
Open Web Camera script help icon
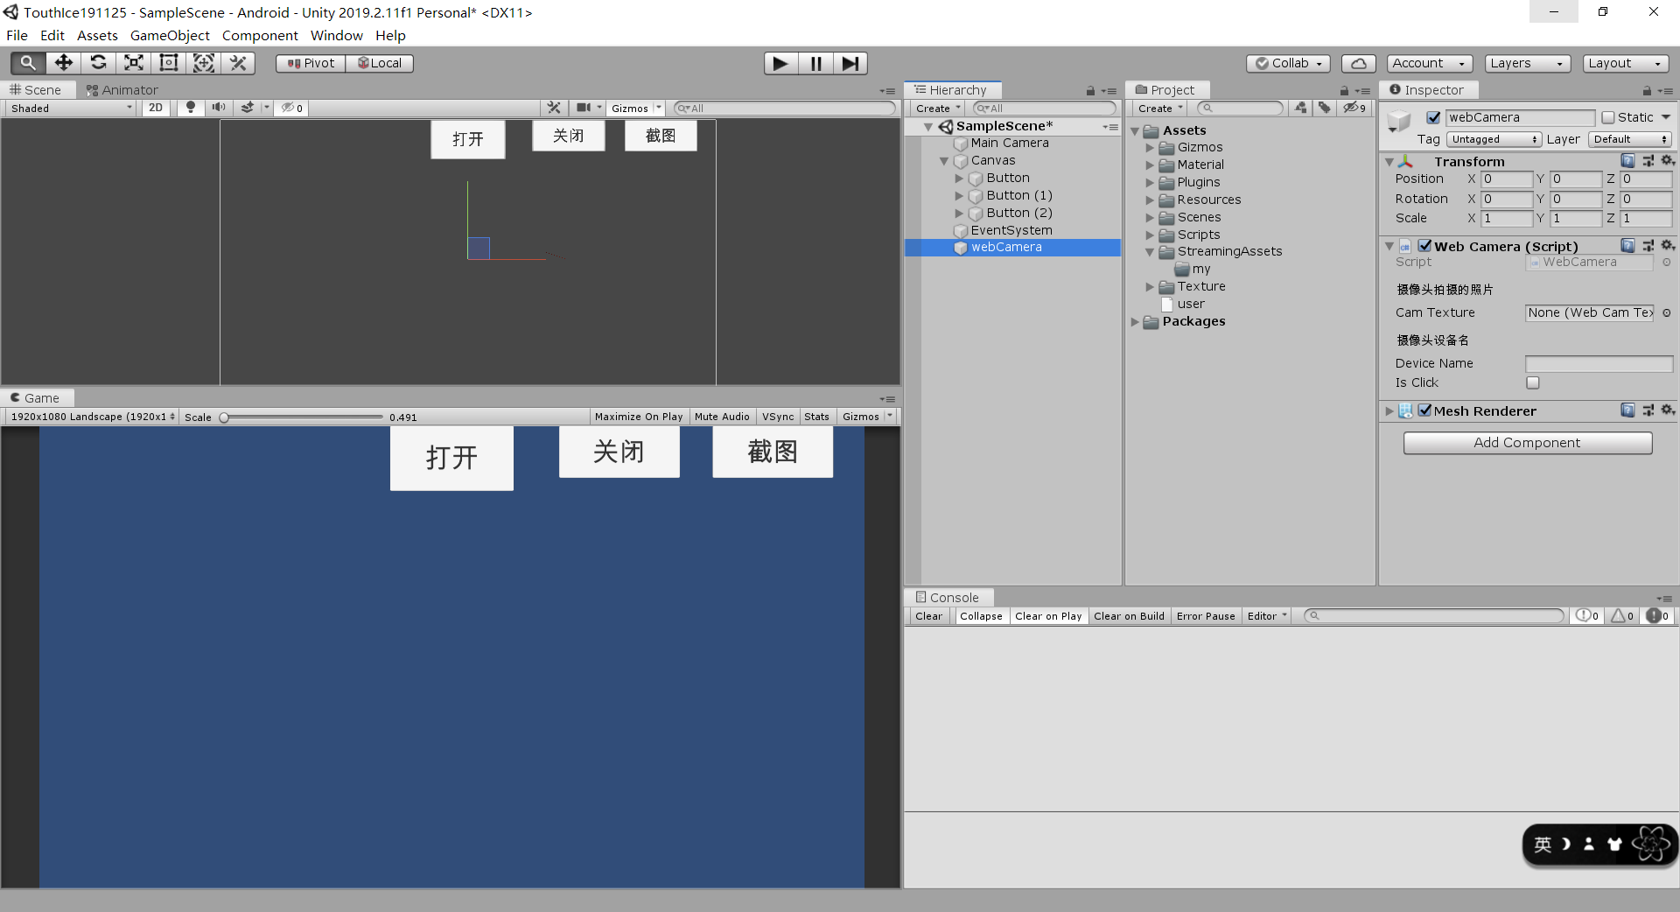(1627, 246)
